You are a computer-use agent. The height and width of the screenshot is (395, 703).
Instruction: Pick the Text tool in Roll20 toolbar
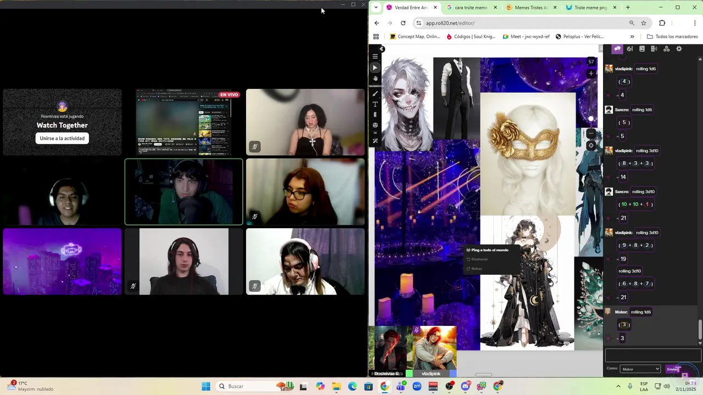[x=375, y=104]
